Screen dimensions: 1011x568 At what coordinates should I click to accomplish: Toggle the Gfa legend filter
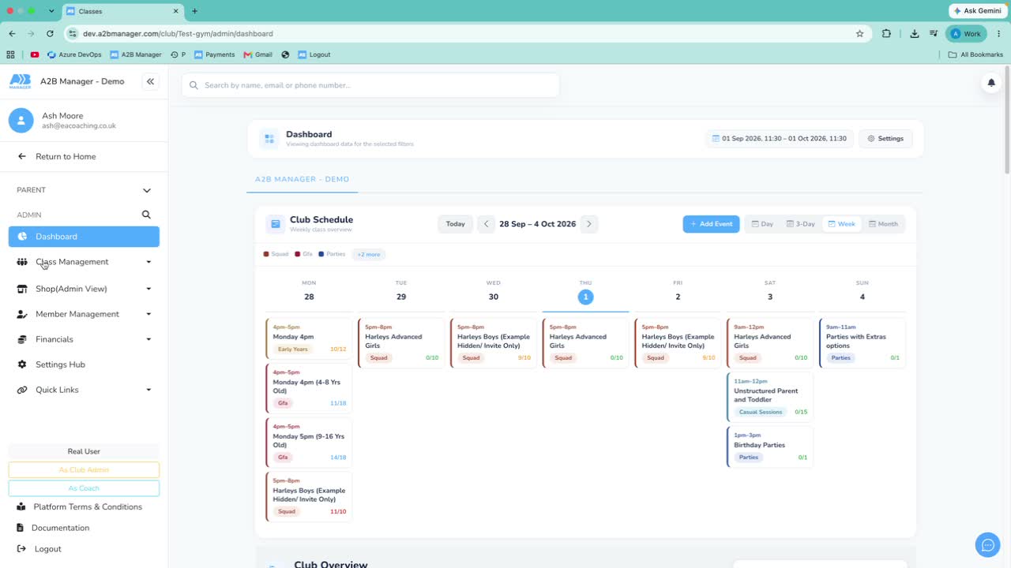coord(303,254)
